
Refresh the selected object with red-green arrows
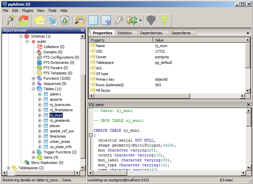[23, 20]
